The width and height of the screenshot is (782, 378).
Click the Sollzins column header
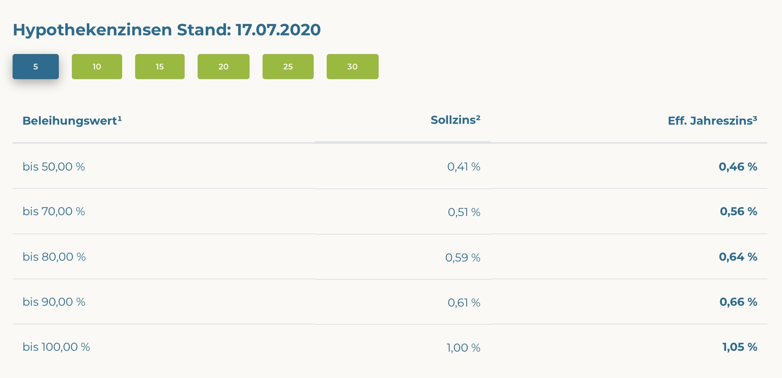pos(455,120)
